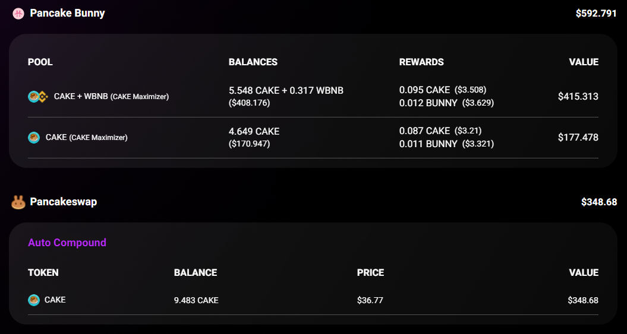
Task: Click the TOKEN column header
Action: point(43,273)
